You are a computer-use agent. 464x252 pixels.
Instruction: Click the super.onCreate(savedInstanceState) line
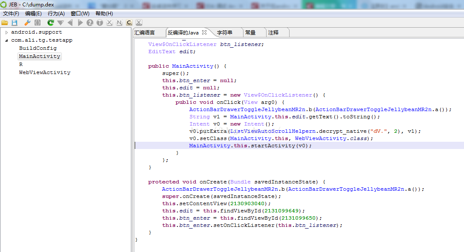pos(221,196)
